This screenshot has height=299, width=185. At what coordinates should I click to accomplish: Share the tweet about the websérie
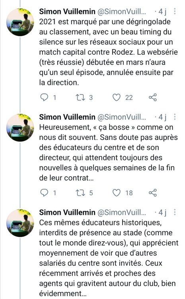pos(153,97)
